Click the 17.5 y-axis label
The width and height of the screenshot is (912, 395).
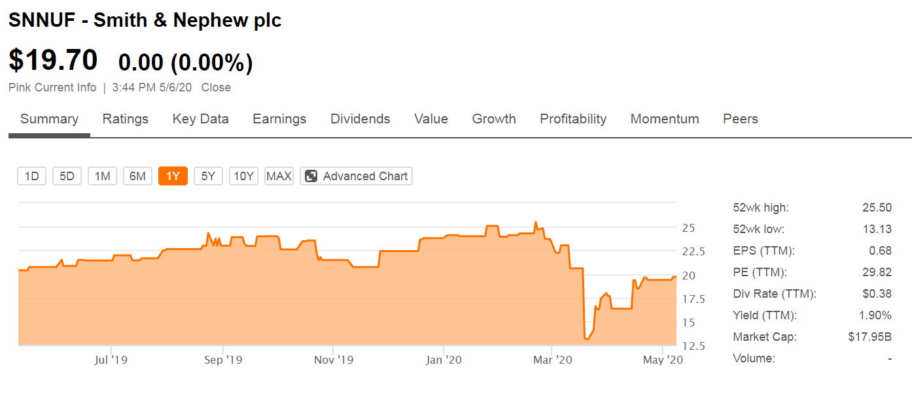(x=693, y=299)
